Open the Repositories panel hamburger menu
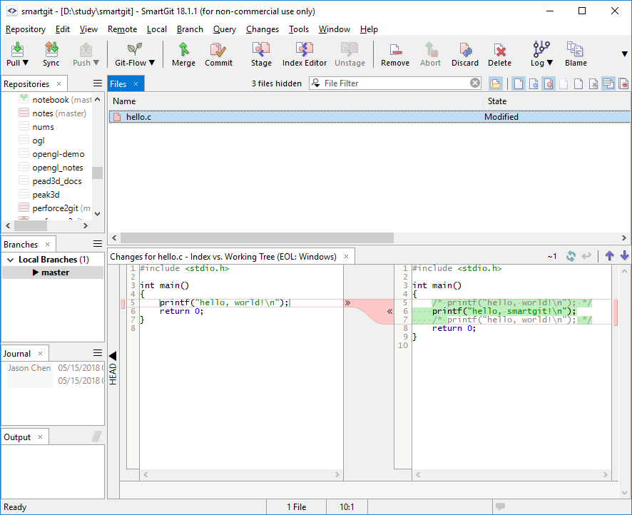 pyautogui.click(x=98, y=83)
